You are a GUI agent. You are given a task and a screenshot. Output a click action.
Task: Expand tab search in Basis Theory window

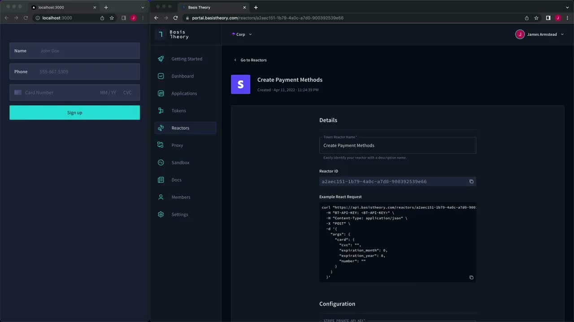click(x=567, y=7)
